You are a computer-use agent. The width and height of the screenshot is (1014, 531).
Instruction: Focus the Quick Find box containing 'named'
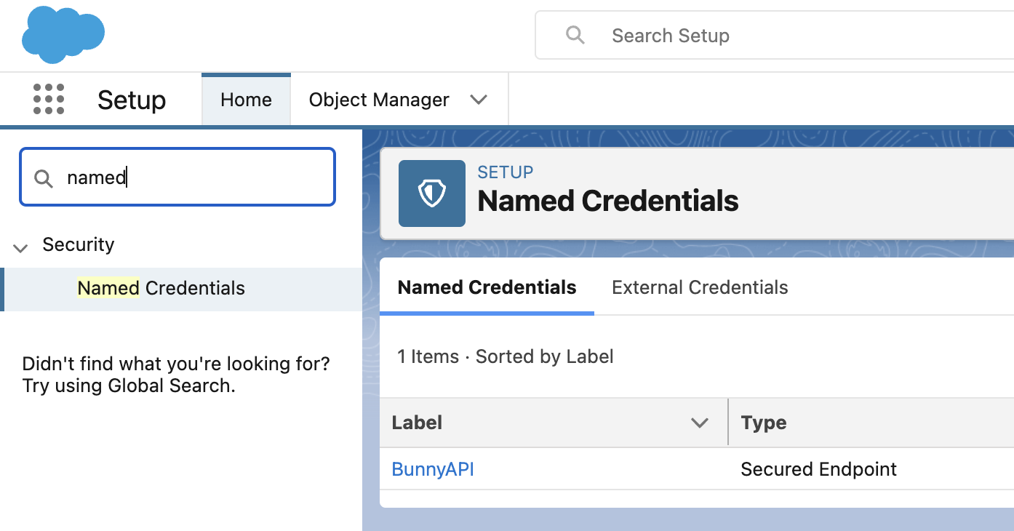click(x=177, y=177)
